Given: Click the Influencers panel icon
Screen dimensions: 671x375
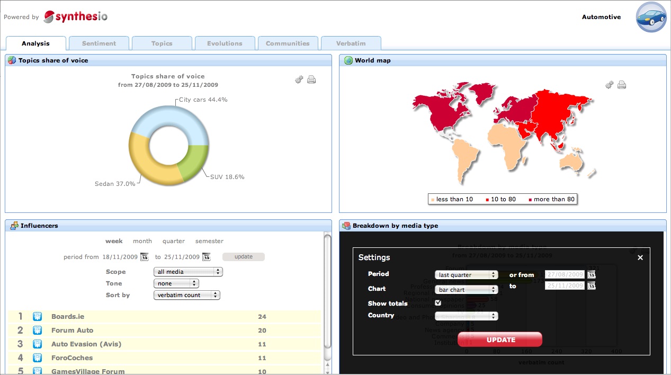Looking at the screenshot, I should (x=14, y=226).
